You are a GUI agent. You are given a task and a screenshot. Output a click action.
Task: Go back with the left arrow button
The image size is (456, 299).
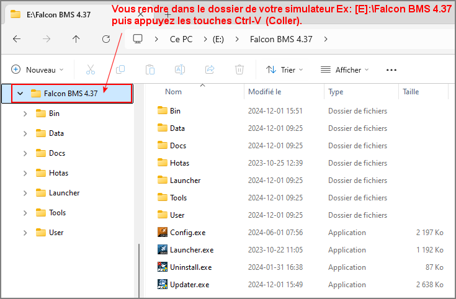pos(17,39)
